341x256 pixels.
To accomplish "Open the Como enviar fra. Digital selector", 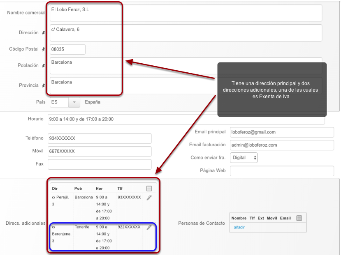I will (x=244, y=158).
